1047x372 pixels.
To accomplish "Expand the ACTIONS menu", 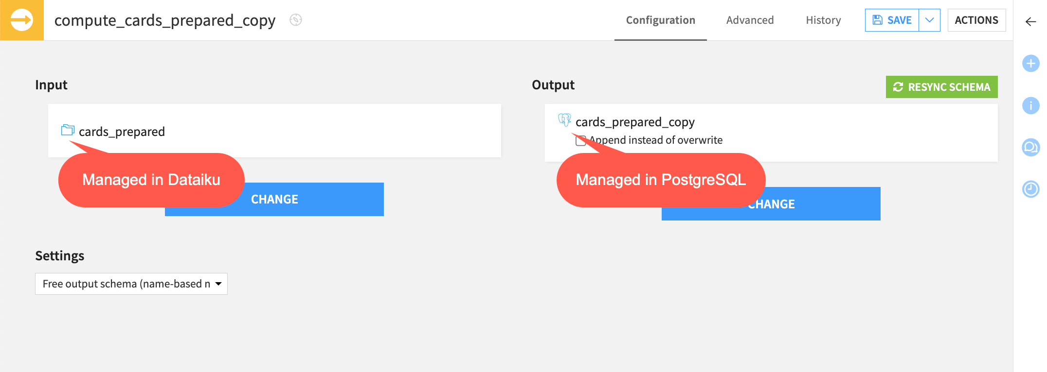I will click(976, 20).
